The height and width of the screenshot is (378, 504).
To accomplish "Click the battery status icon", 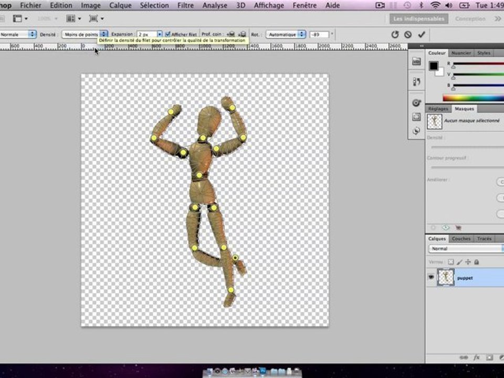I will 465,5.
